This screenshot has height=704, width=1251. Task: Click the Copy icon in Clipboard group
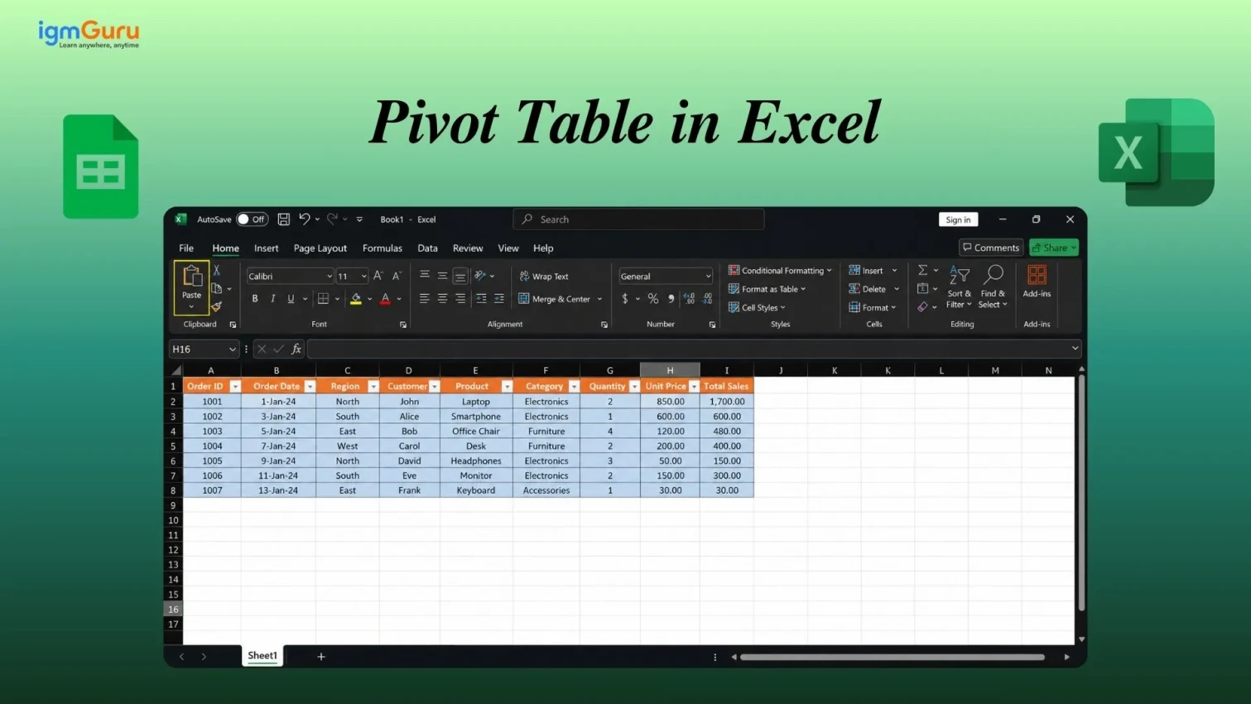[x=217, y=288]
